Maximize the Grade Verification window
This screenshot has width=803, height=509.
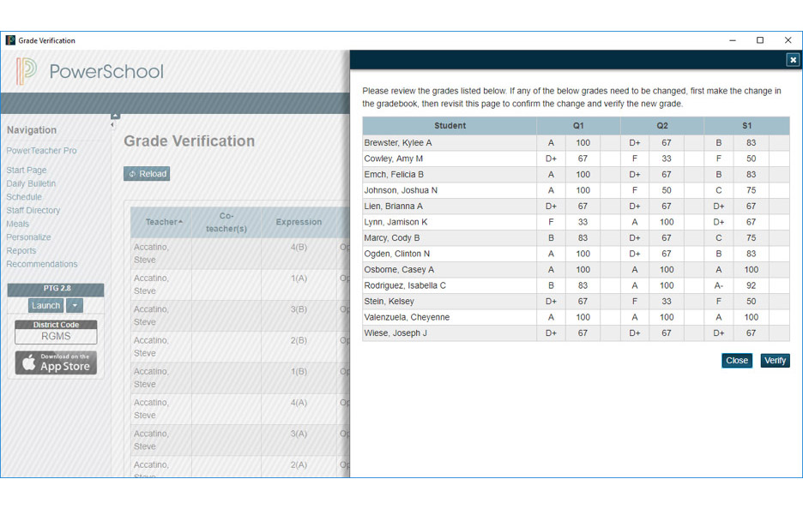[x=759, y=40]
